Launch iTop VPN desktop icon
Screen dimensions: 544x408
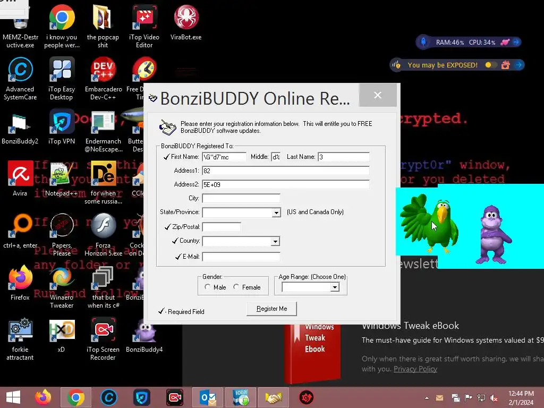tap(62, 127)
